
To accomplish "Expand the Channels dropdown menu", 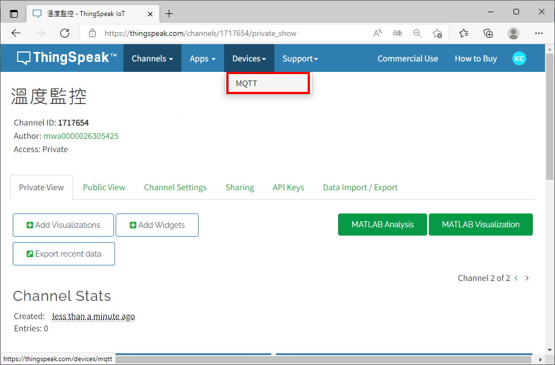I will [x=152, y=59].
